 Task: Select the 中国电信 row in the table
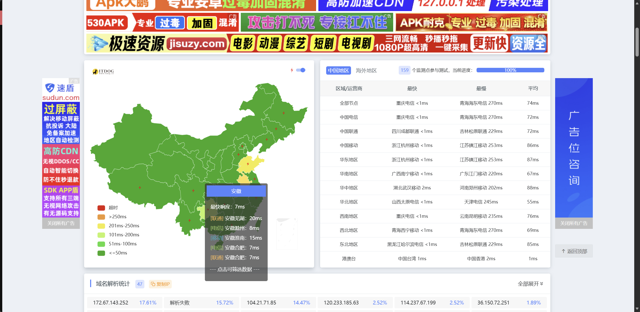point(348,117)
